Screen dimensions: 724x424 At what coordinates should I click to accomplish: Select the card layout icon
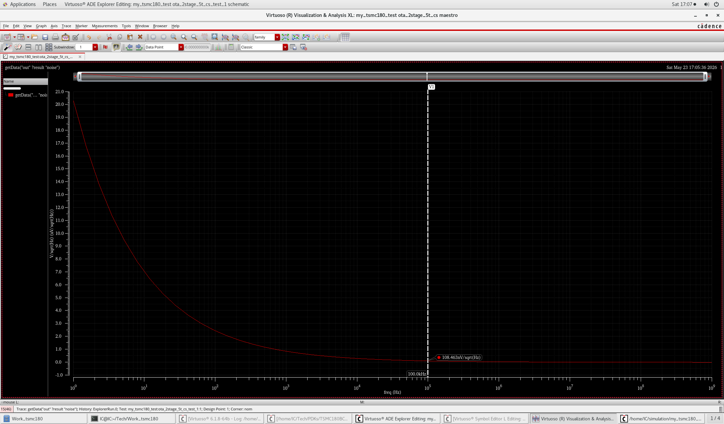coord(18,47)
